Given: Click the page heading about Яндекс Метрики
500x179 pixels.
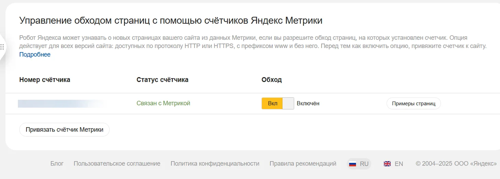Looking at the screenshot, I should click(171, 21).
